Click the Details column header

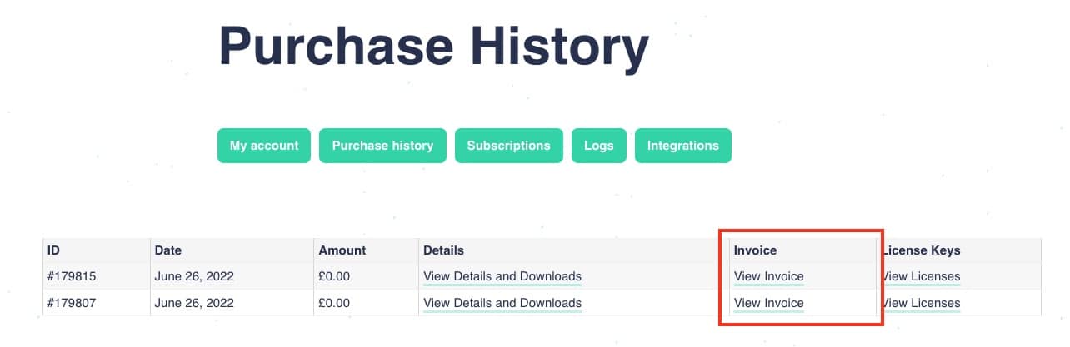point(443,250)
